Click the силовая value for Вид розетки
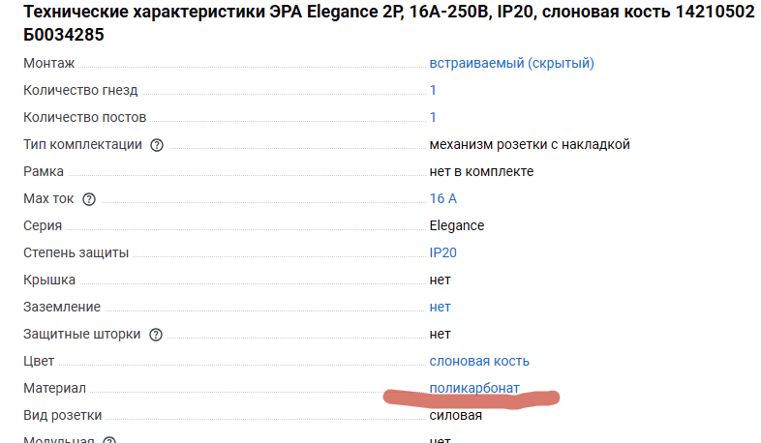Screen dimensions: 761x443 (x=456, y=416)
